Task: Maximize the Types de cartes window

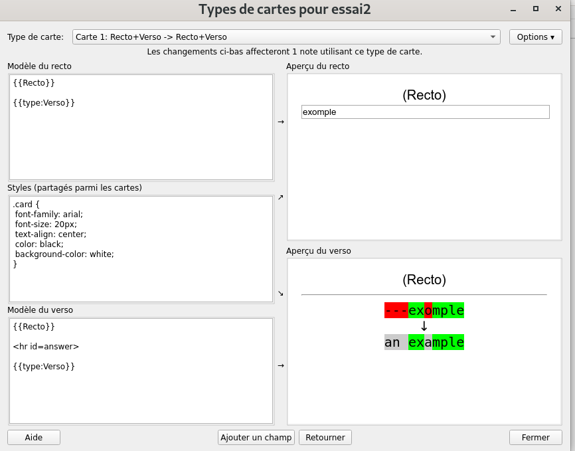Action: [x=536, y=9]
